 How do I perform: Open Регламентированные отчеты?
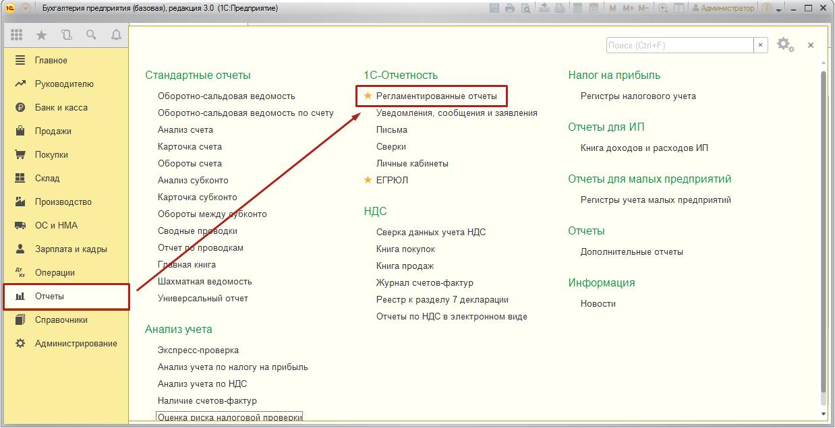pos(436,96)
